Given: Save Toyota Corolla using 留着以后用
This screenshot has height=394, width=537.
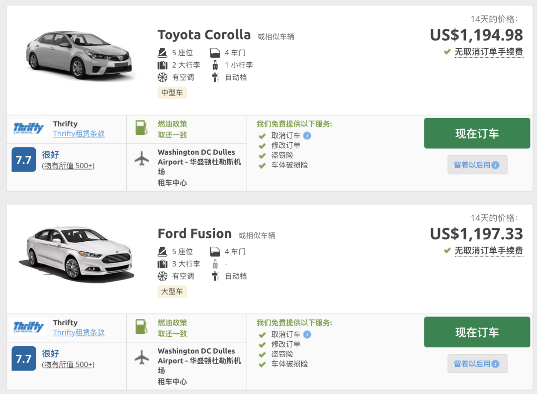Looking at the screenshot, I should click(477, 165).
